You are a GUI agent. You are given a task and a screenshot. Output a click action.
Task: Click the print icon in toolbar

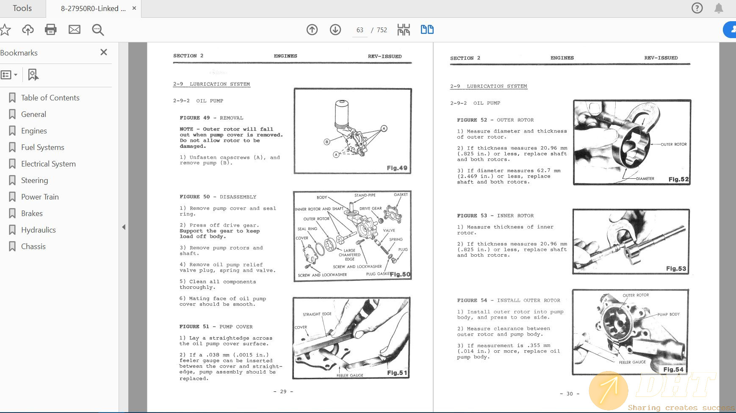click(51, 30)
